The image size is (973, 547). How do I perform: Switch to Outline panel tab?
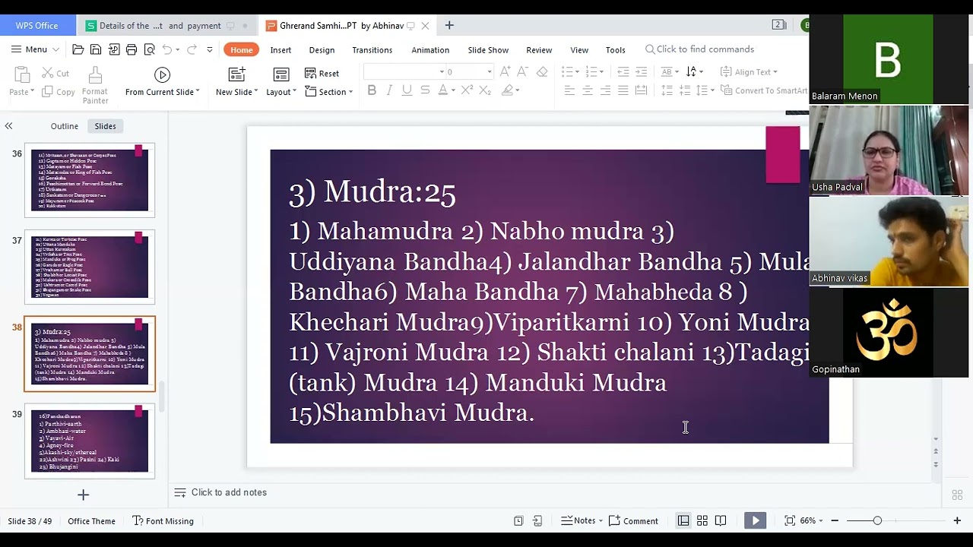tap(65, 126)
